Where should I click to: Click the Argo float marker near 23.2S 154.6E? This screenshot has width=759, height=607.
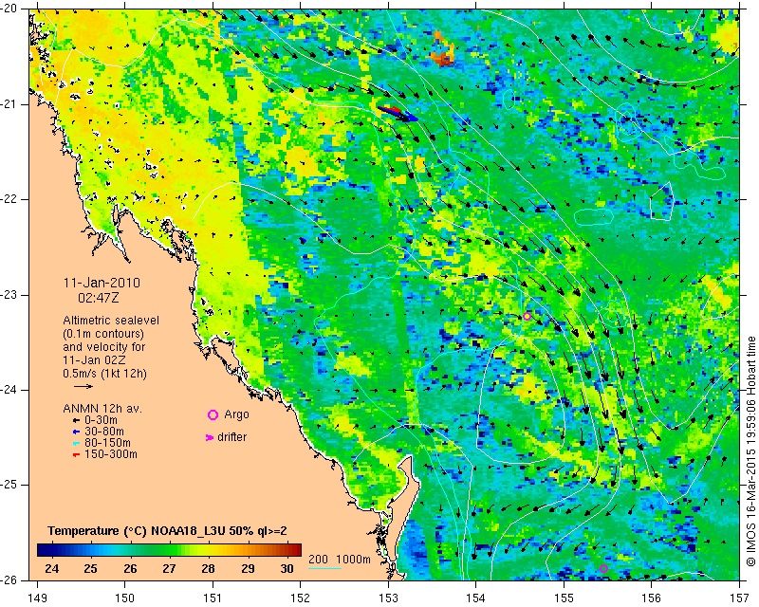[x=528, y=316]
